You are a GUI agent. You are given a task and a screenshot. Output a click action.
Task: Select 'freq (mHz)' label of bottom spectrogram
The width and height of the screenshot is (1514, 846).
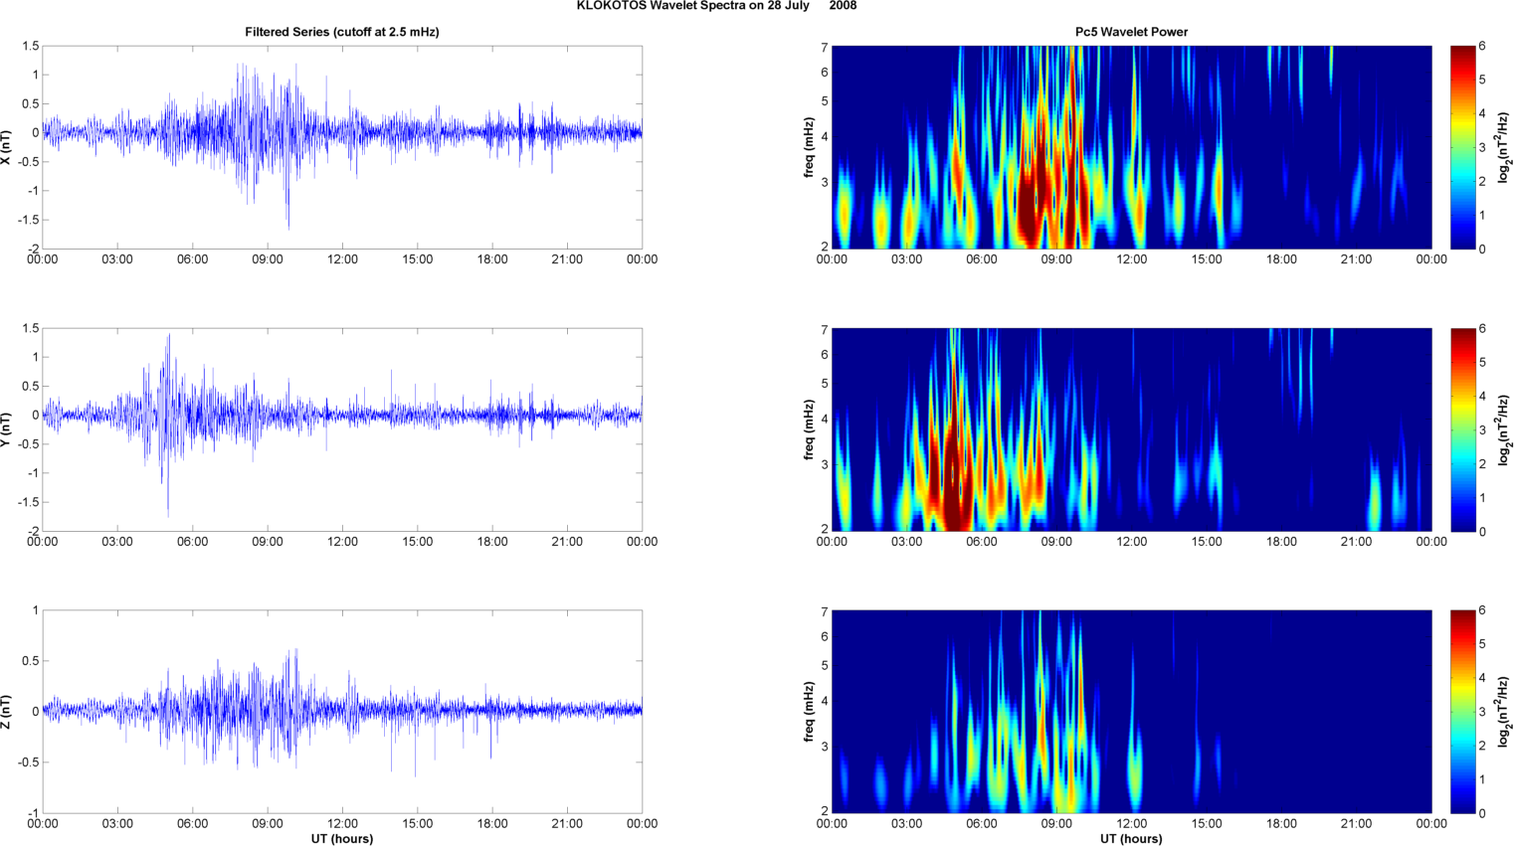pyautogui.click(x=810, y=712)
